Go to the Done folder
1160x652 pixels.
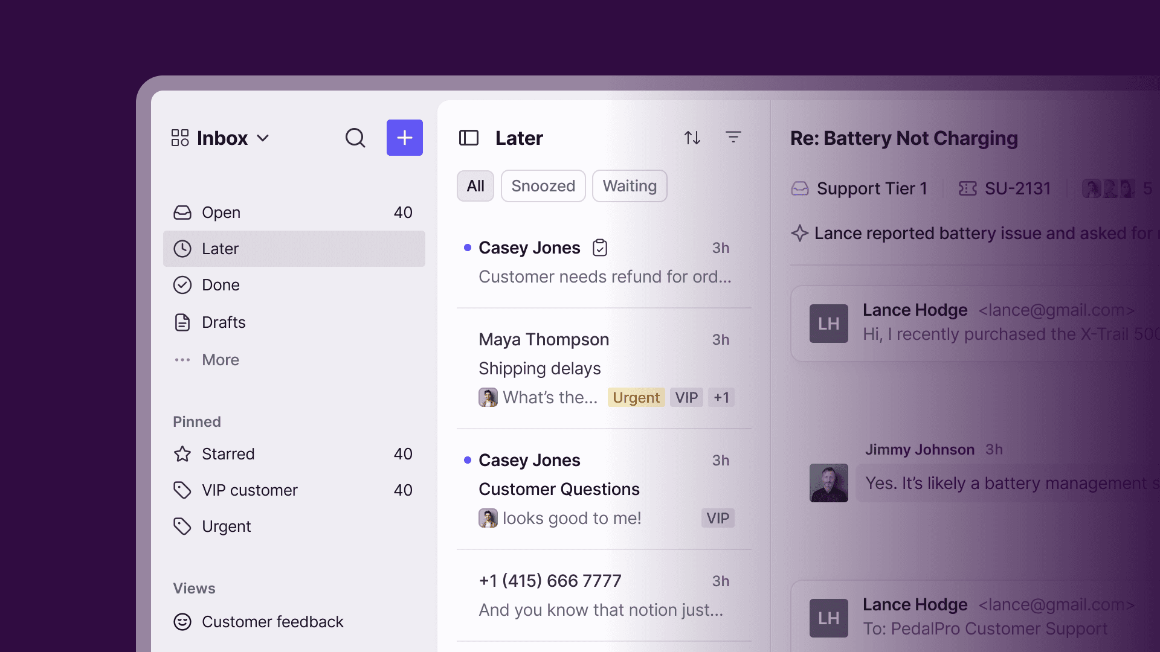pos(294,285)
